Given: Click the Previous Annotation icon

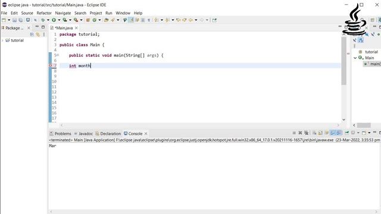Looking at the screenshot, I should [x=167, y=20].
